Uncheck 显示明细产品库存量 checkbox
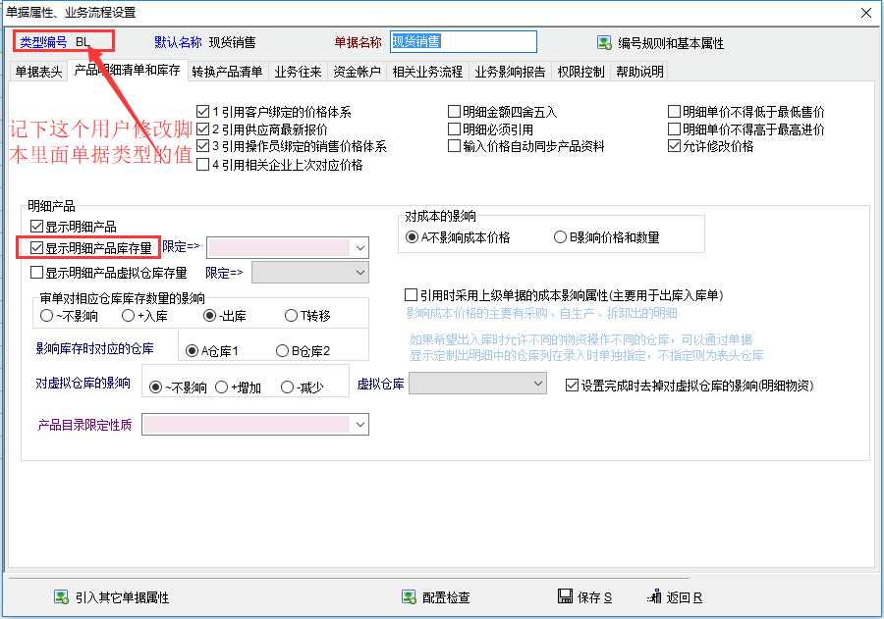Viewport: 884px width, 619px height. [37, 248]
